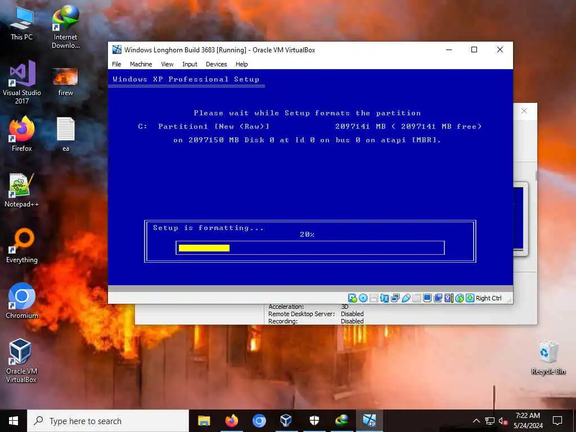Viewport: 576px width, 432px height.
Task: Click the shared folders status icon
Action: 417,298
